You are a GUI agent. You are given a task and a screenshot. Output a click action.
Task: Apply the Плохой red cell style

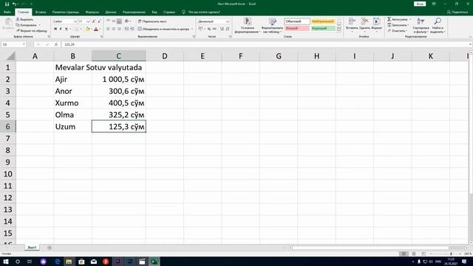pyautogui.click(x=297, y=28)
